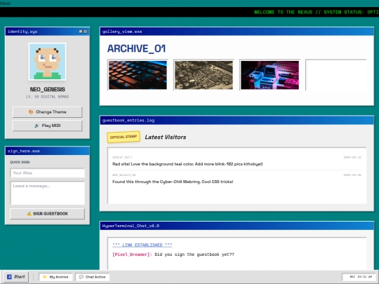Focus the Your Alias input field
379x284 pixels.
coord(48,173)
